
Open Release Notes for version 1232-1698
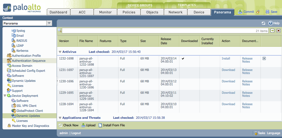[247, 60]
